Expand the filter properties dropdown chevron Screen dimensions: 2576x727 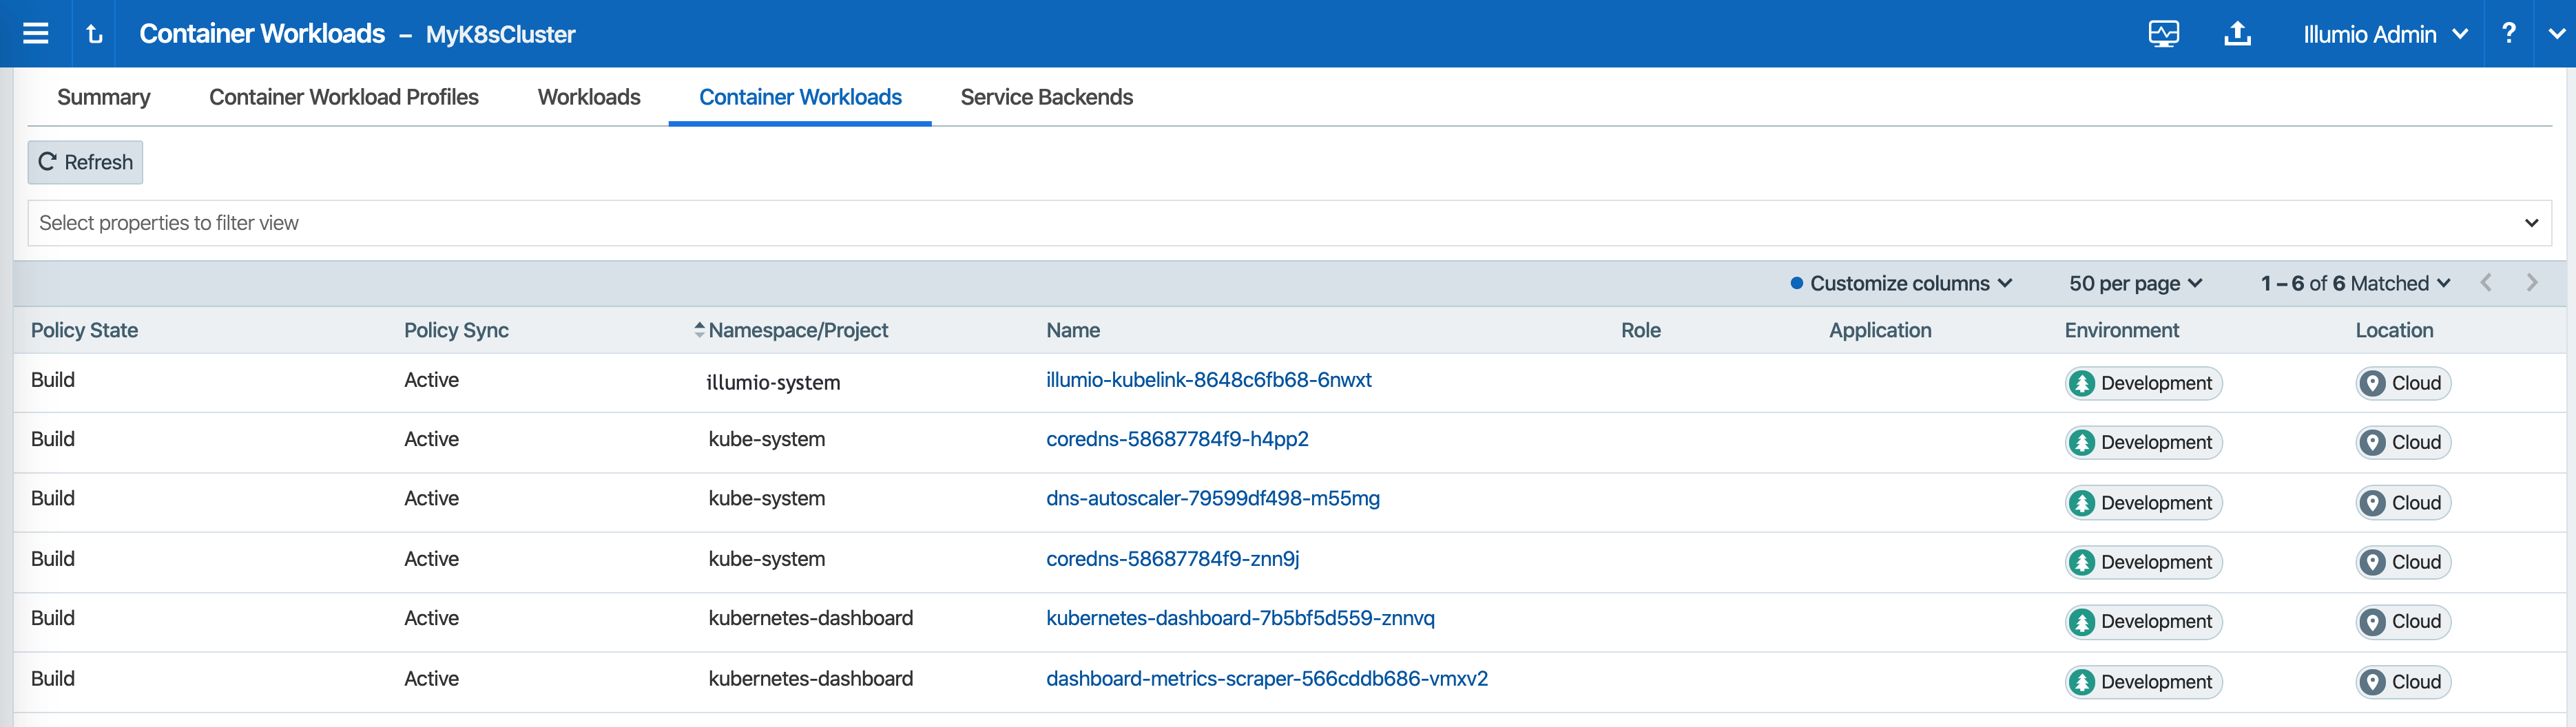(2531, 222)
